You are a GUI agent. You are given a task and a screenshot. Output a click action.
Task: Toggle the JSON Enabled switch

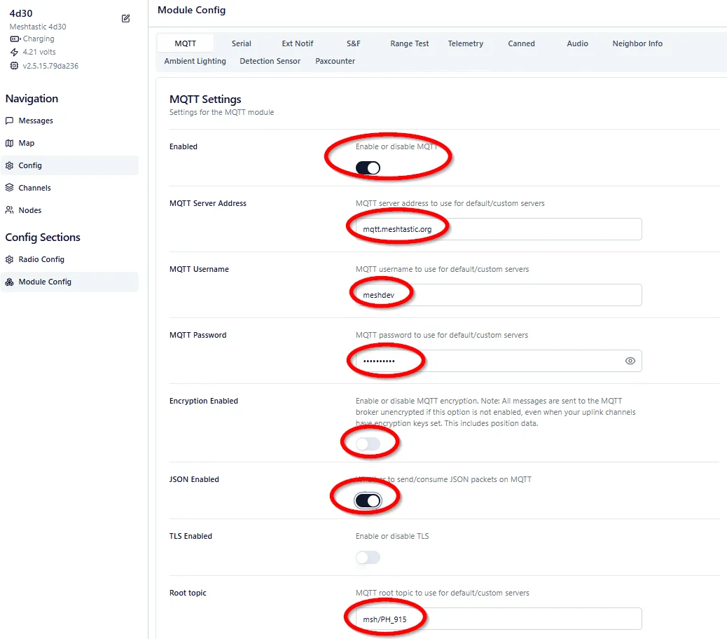[368, 501]
